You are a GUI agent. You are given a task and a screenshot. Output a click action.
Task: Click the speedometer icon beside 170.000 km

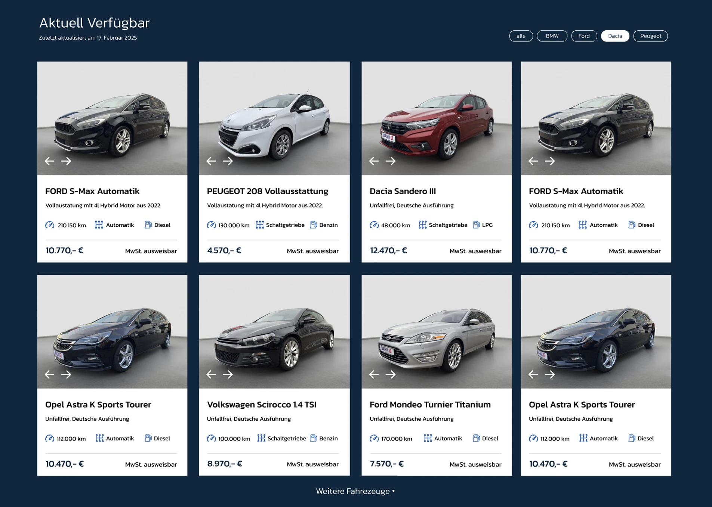pyautogui.click(x=374, y=438)
